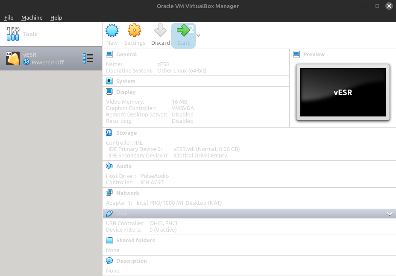396x276 pixels.
Task: Open the Audio settings heading link
Action: point(124,166)
